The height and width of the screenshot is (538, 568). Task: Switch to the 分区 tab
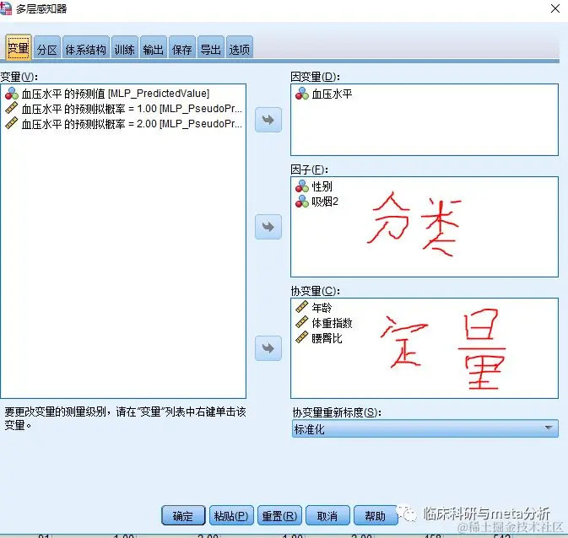point(47,48)
